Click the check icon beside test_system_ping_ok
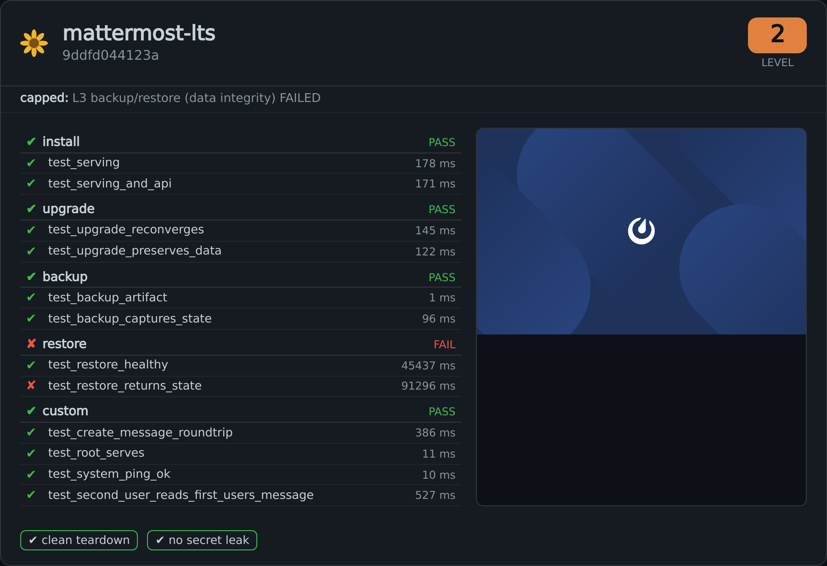 [31, 474]
